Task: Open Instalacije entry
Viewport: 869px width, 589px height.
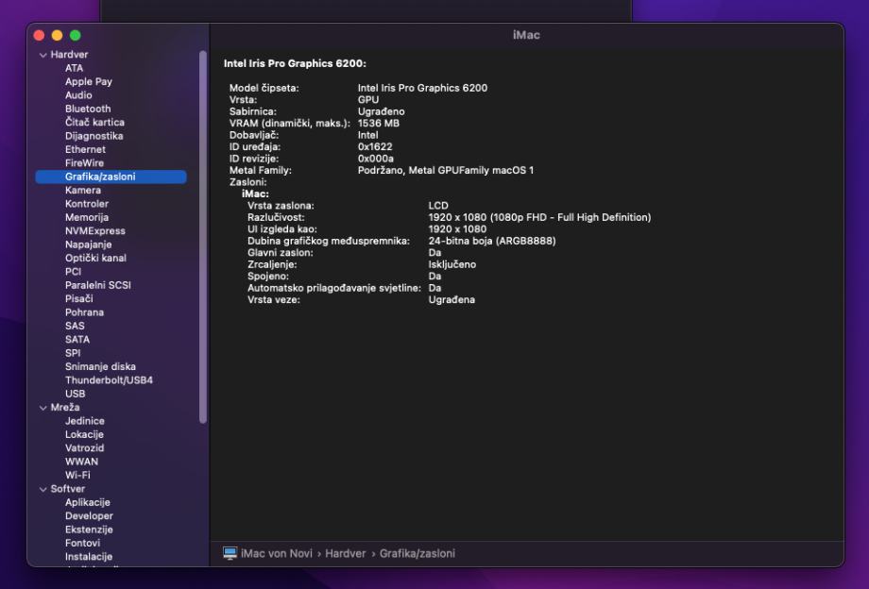Action: 89,557
